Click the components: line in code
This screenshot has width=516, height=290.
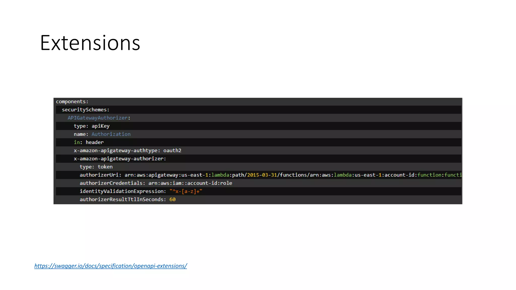click(x=72, y=101)
